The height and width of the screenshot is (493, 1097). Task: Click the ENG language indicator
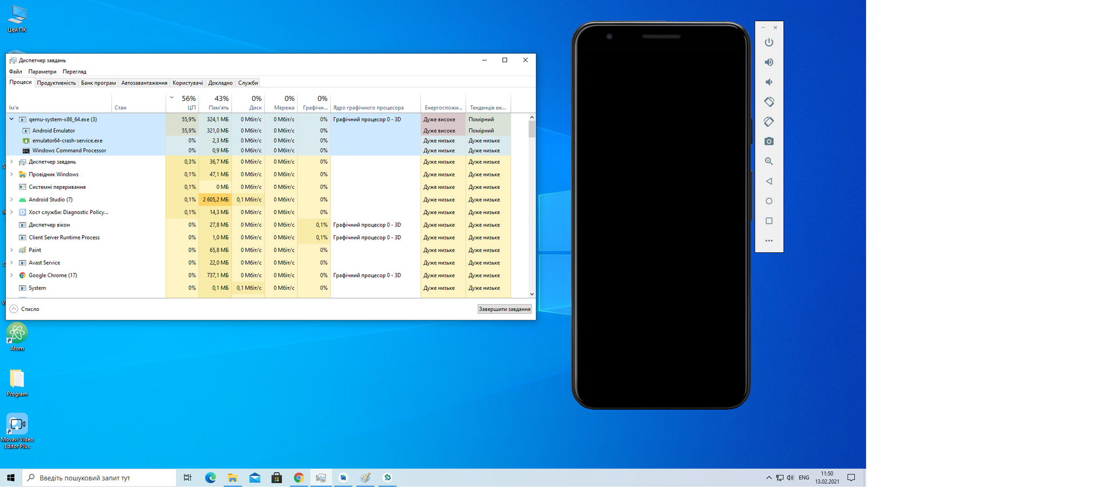click(x=804, y=478)
